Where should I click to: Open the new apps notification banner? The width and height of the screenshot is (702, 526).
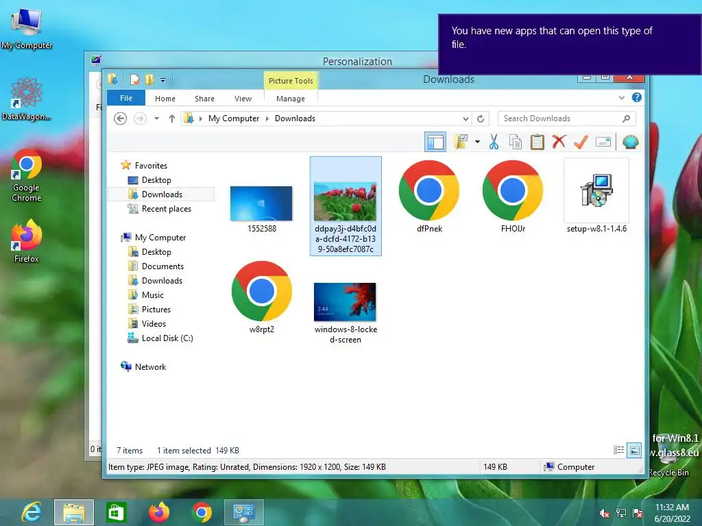[x=570, y=45]
